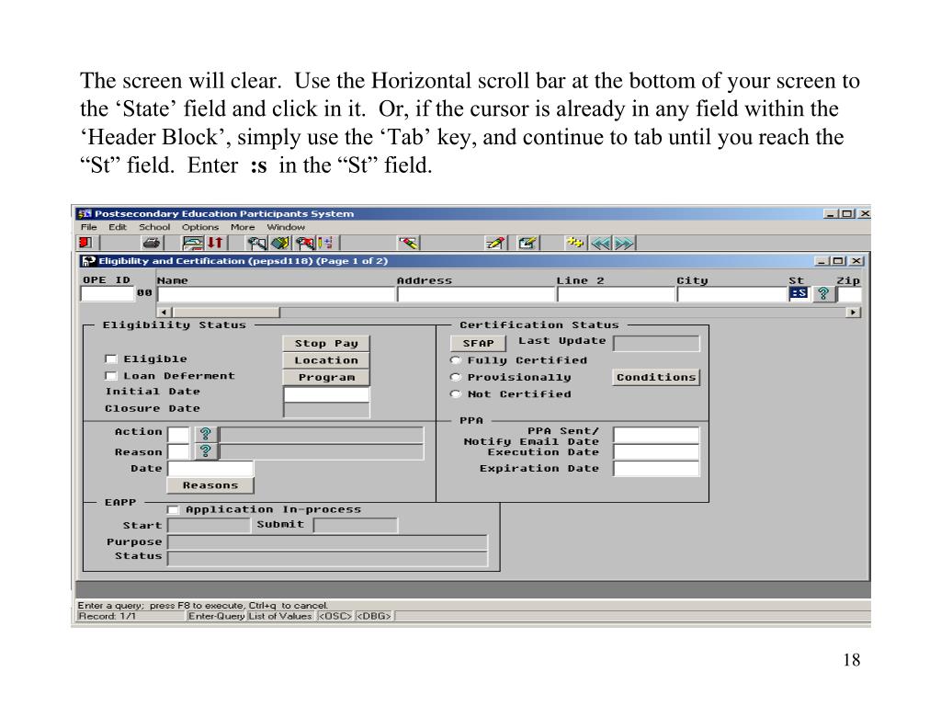Click the Exit door icon in toolbar
Screen dimensions: 941x706
tap(85, 244)
